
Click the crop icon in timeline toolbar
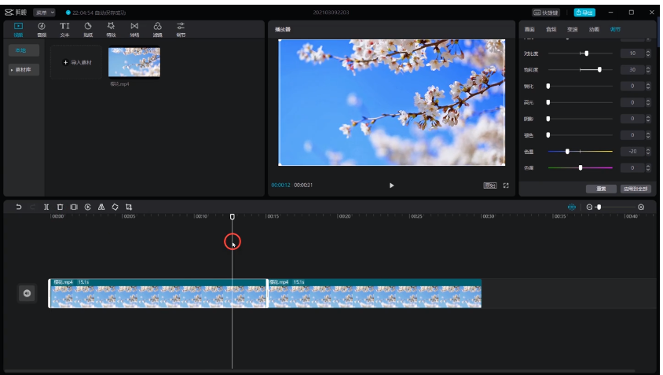(x=129, y=207)
